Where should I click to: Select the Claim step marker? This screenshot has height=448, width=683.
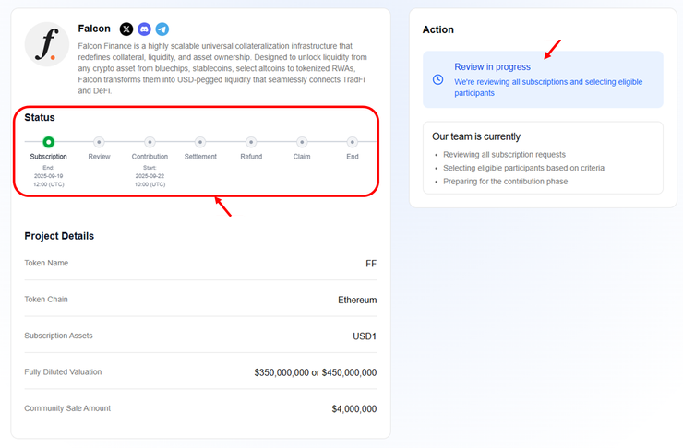click(x=302, y=142)
